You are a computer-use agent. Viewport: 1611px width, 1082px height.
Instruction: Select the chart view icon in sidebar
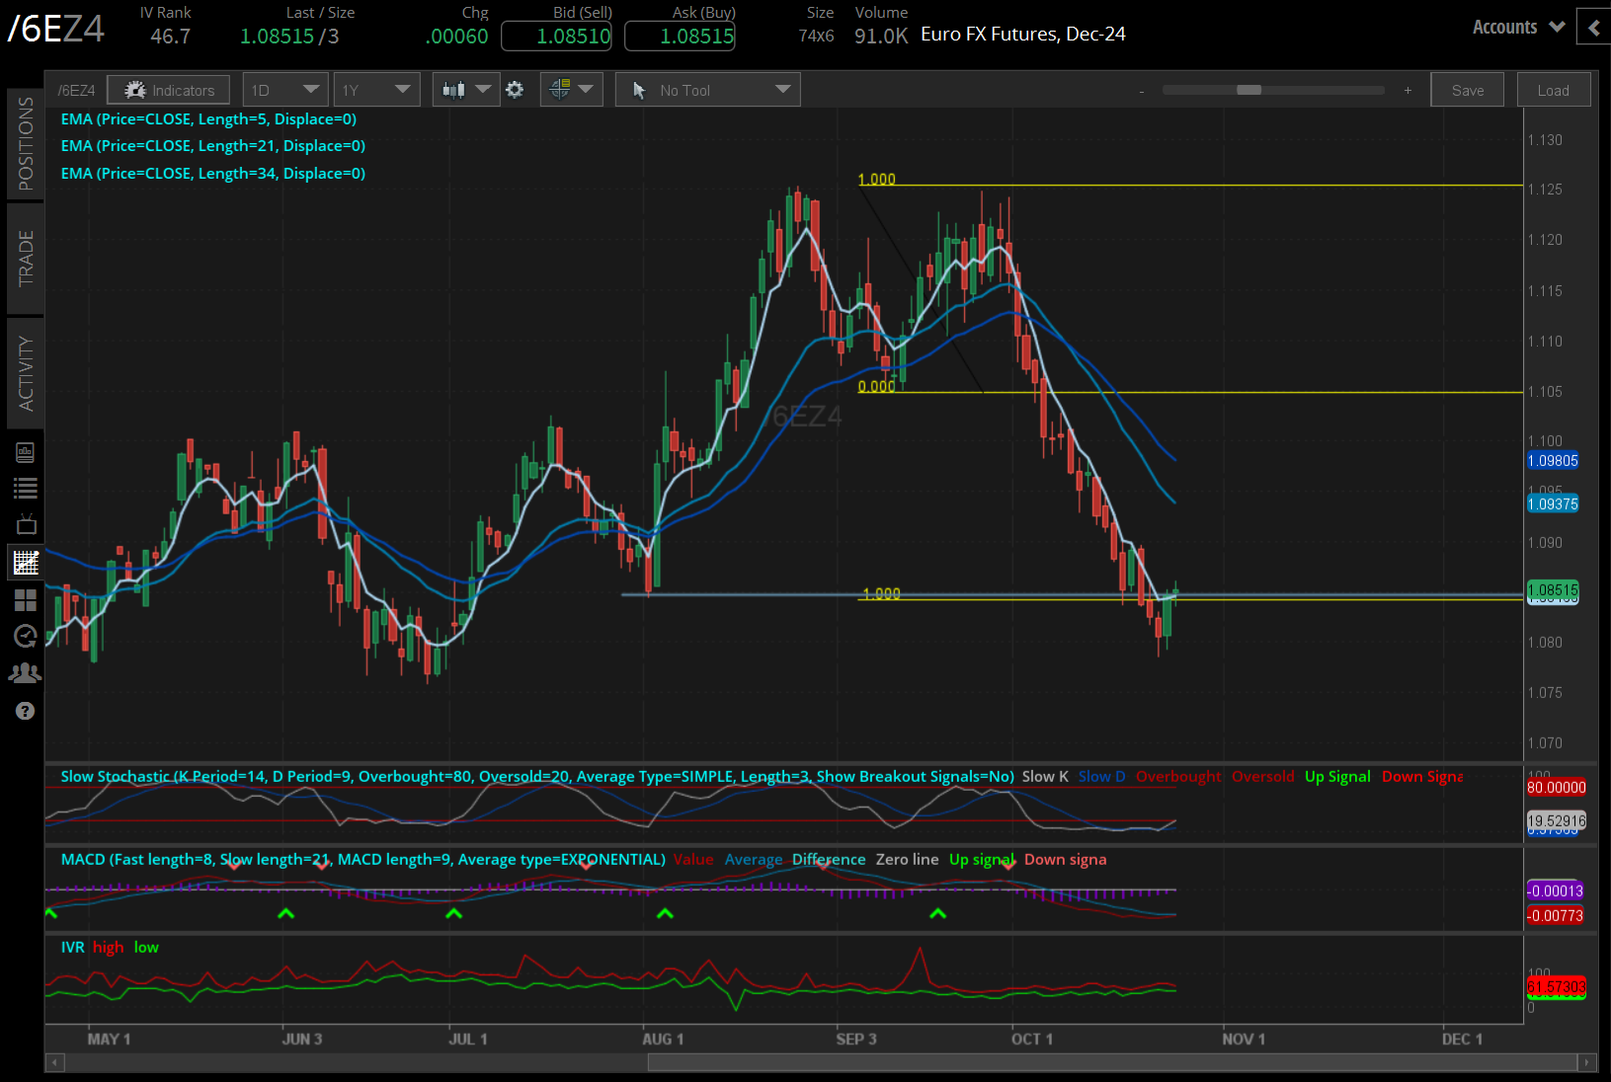26,562
